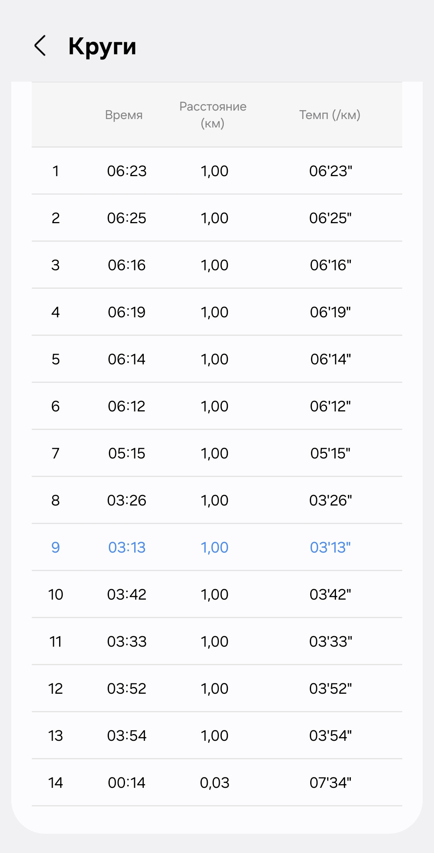The width and height of the screenshot is (434, 853).
Task: Select lap 1 row with time 06:23
Action: tap(217, 171)
